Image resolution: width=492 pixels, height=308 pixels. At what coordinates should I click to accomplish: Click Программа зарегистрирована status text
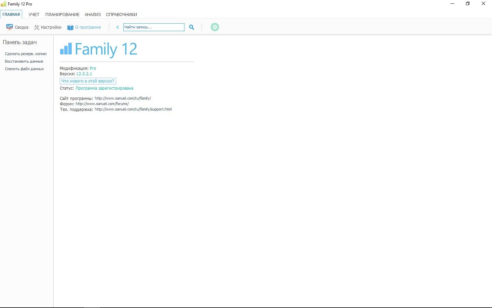tap(105, 88)
